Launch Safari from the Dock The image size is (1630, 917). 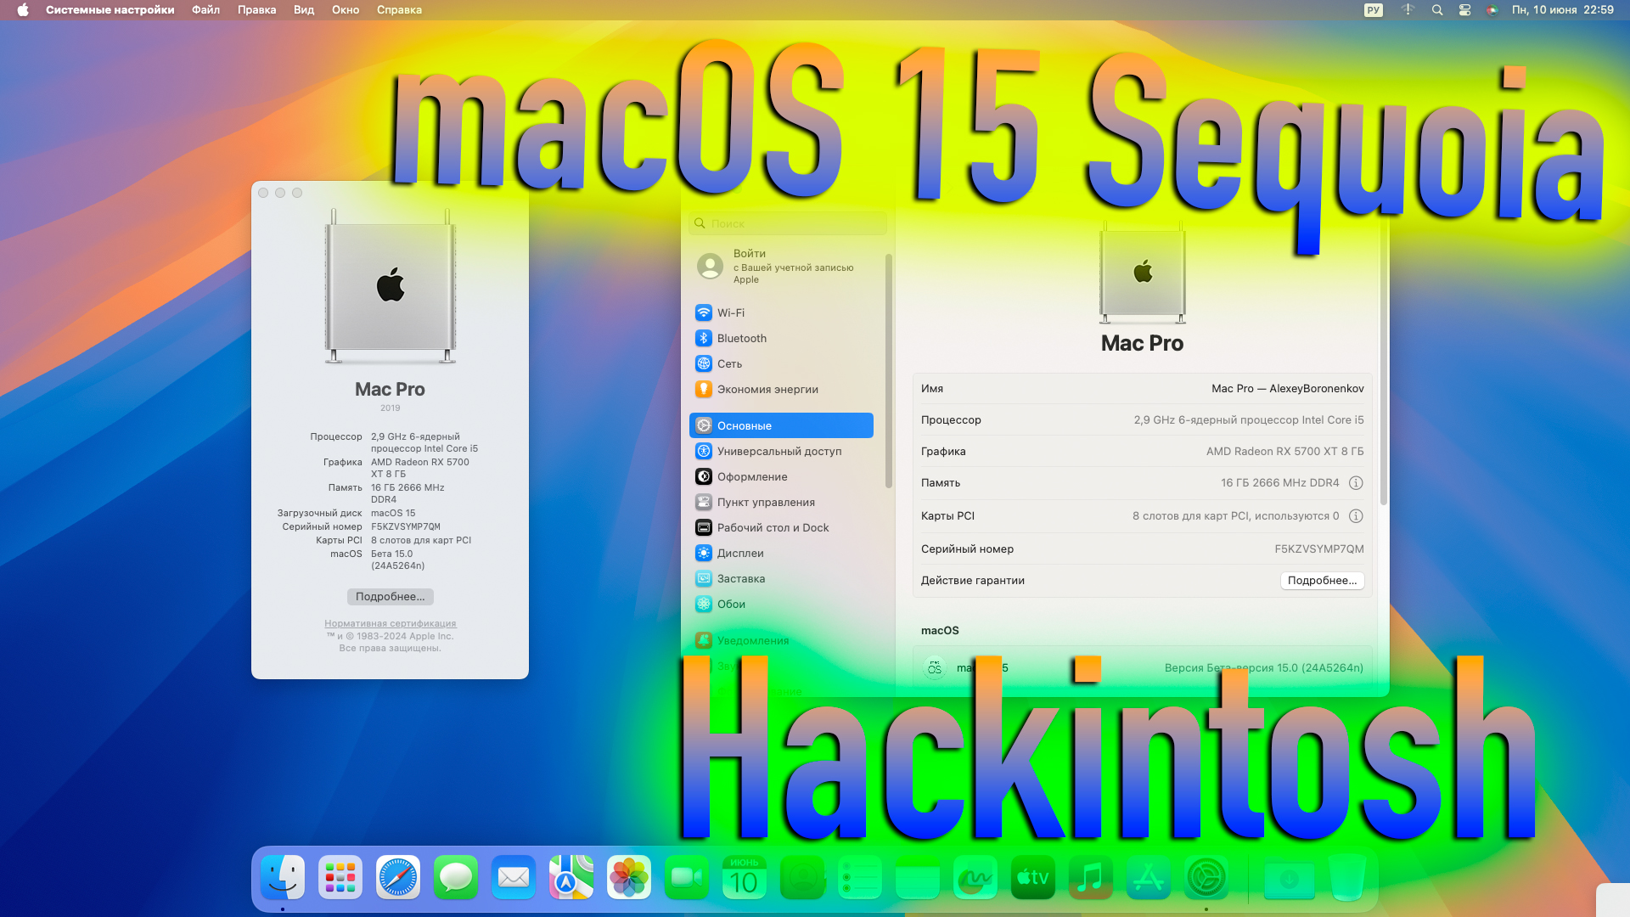pos(398,877)
